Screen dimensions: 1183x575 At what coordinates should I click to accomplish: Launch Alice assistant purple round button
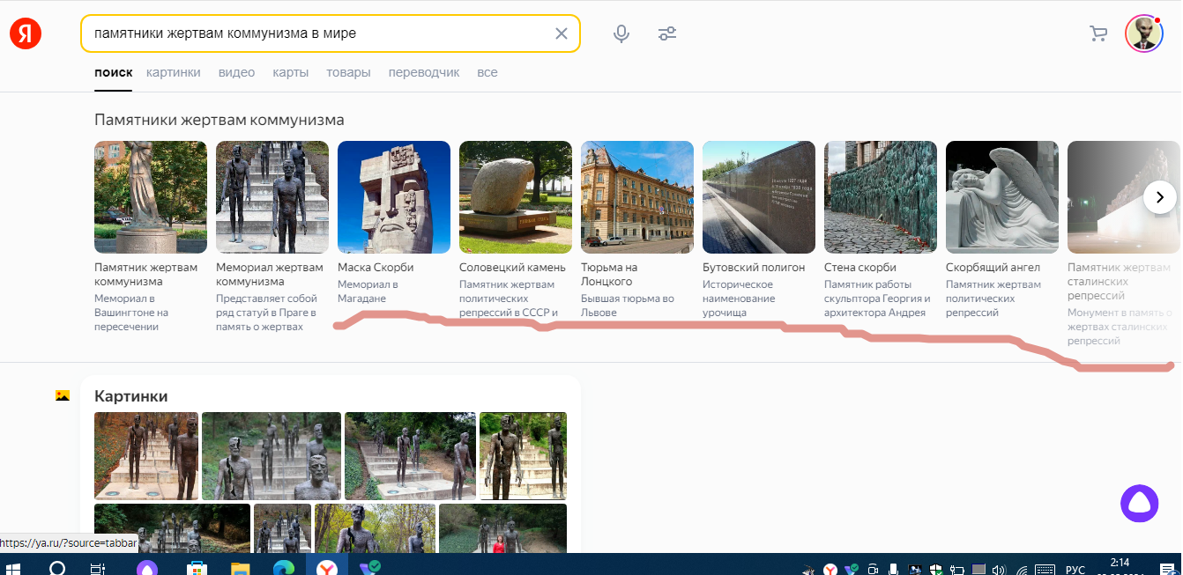coord(1139,504)
